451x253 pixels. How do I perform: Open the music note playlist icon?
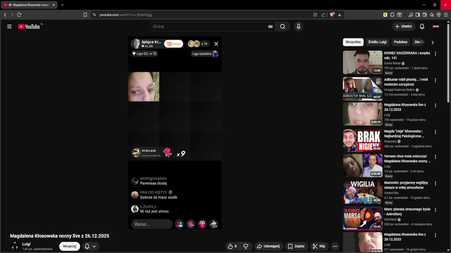point(410,15)
